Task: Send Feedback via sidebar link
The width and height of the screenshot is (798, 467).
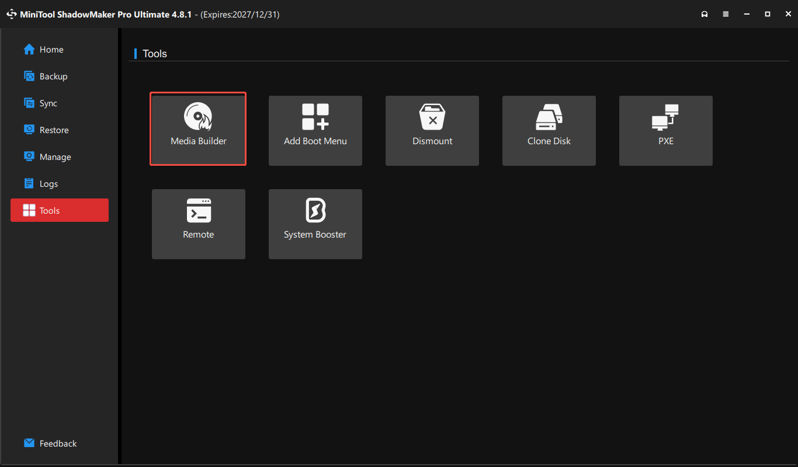Action: coord(50,444)
